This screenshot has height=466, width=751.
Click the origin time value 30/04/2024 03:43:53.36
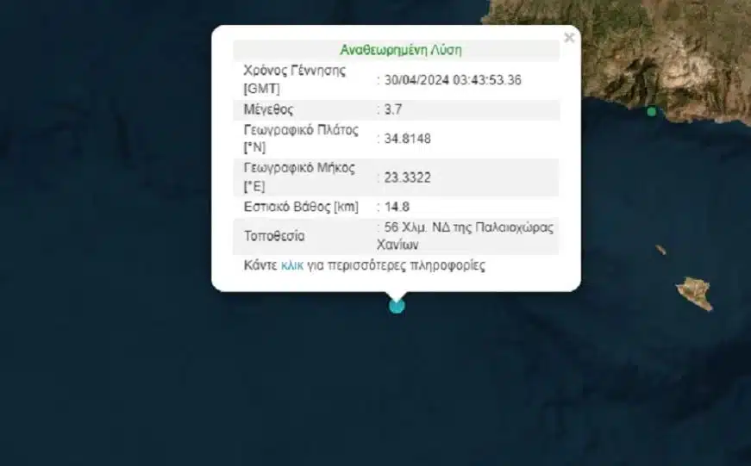[x=453, y=80]
